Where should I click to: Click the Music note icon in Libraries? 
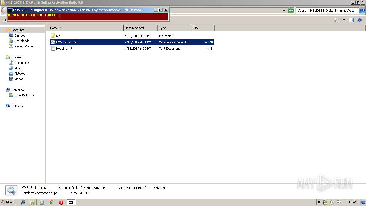(11, 68)
